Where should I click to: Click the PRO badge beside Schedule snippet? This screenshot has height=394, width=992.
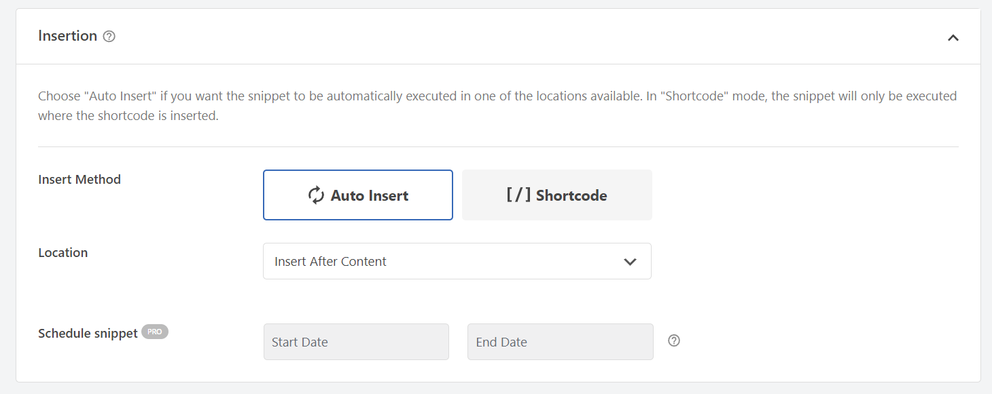click(155, 332)
